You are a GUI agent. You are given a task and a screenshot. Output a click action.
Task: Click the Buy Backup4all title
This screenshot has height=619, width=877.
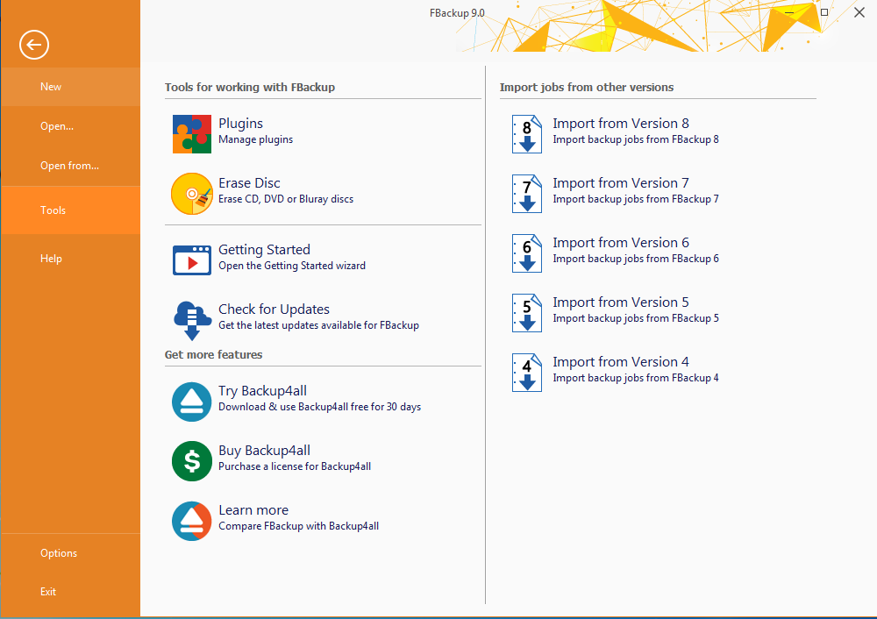click(264, 451)
